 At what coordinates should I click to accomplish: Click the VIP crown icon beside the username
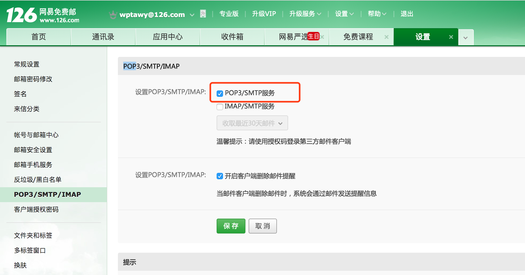[x=113, y=14]
